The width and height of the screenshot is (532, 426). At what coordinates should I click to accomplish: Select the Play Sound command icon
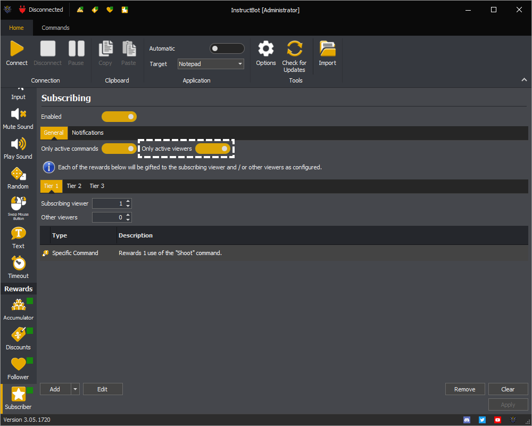18,144
